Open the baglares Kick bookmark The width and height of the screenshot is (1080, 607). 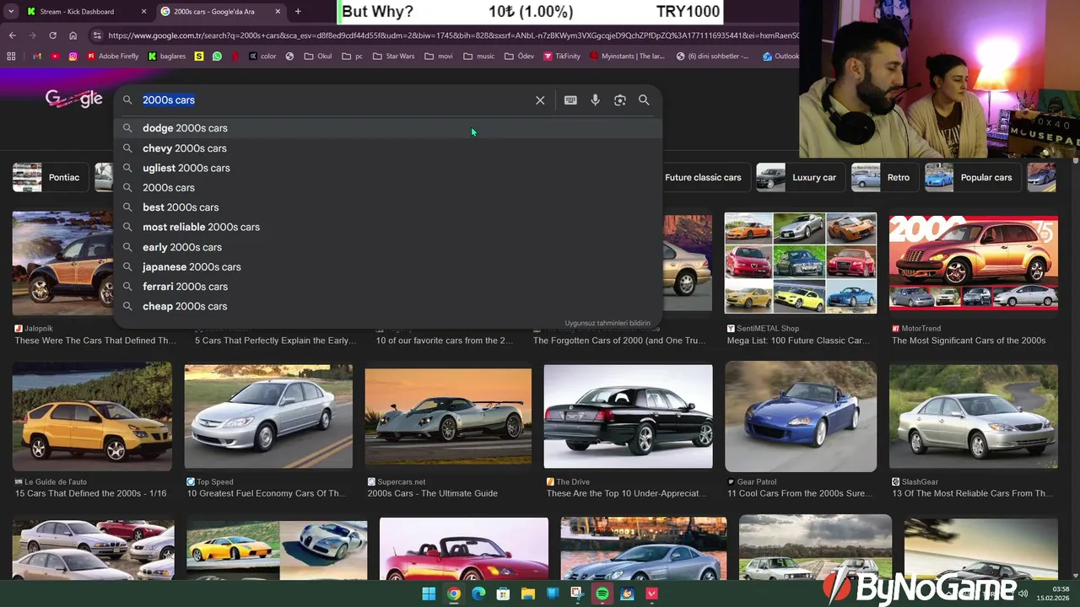[x=166, y=56]
